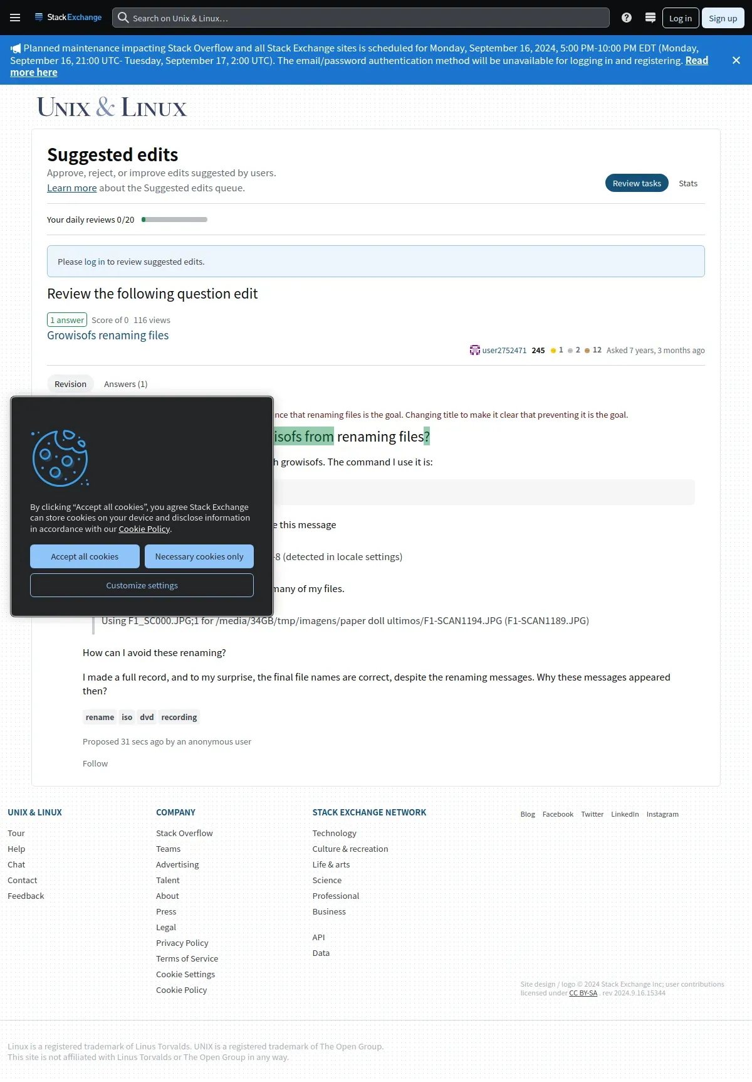752x1082 pixels.
Task: Select the Stats tab
Action: tap(688, 183)
